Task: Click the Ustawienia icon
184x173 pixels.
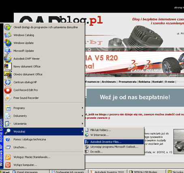Action: [x=8, y=124]
